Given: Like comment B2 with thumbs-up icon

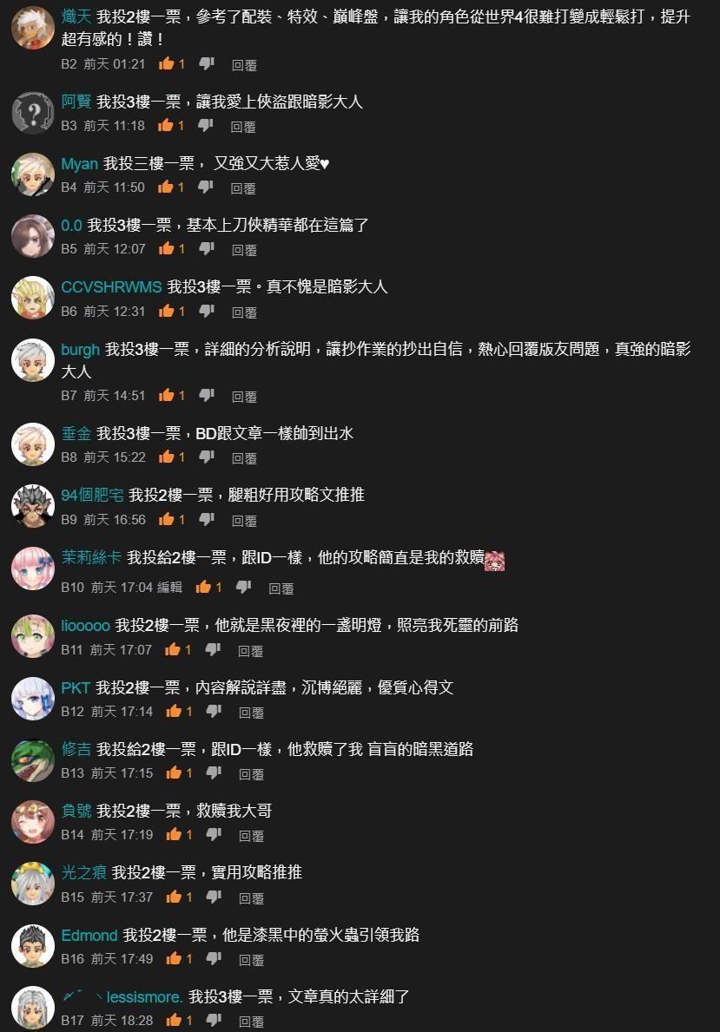Looking at the screenshot, I should click(166, 64).
